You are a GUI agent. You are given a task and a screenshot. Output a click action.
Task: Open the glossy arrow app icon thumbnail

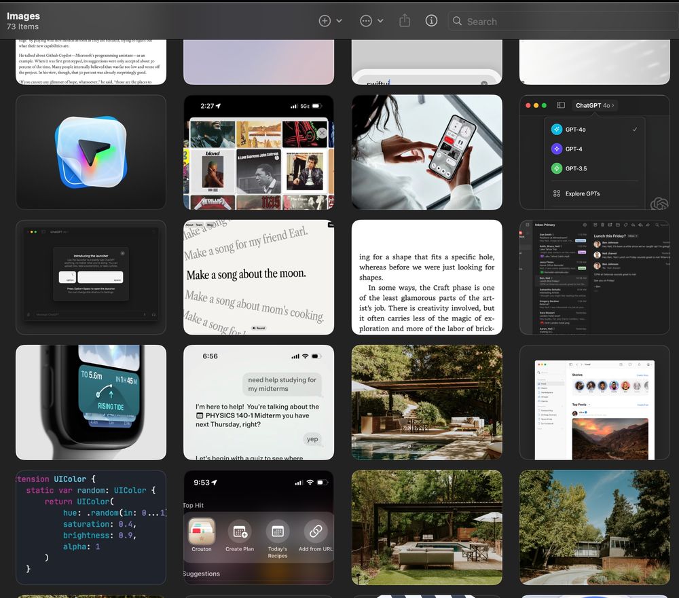(91, 152)
